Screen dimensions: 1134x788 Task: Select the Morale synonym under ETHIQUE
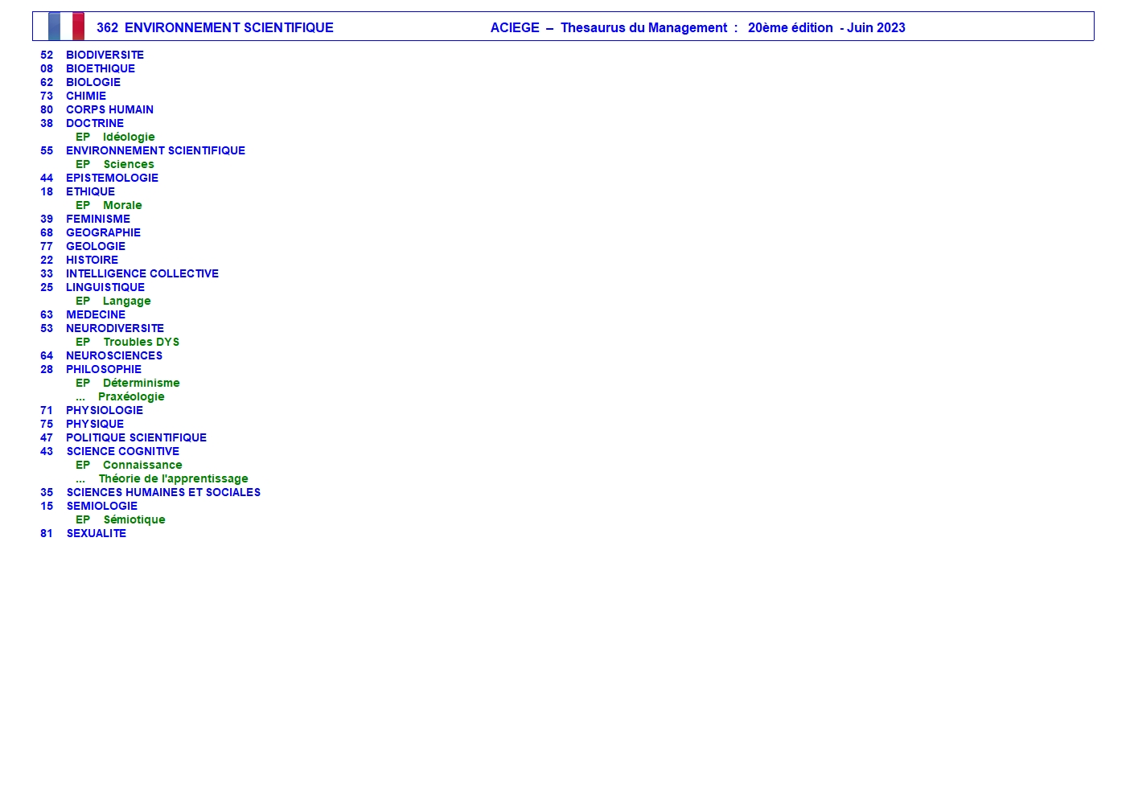[122, 205]
